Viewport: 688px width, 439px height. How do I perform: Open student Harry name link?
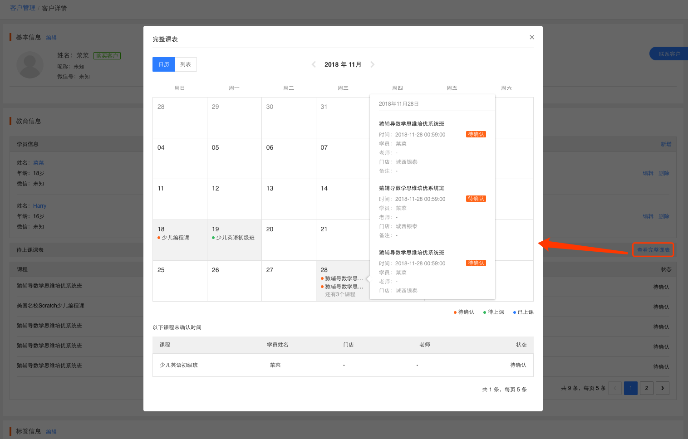coord(39,206)
